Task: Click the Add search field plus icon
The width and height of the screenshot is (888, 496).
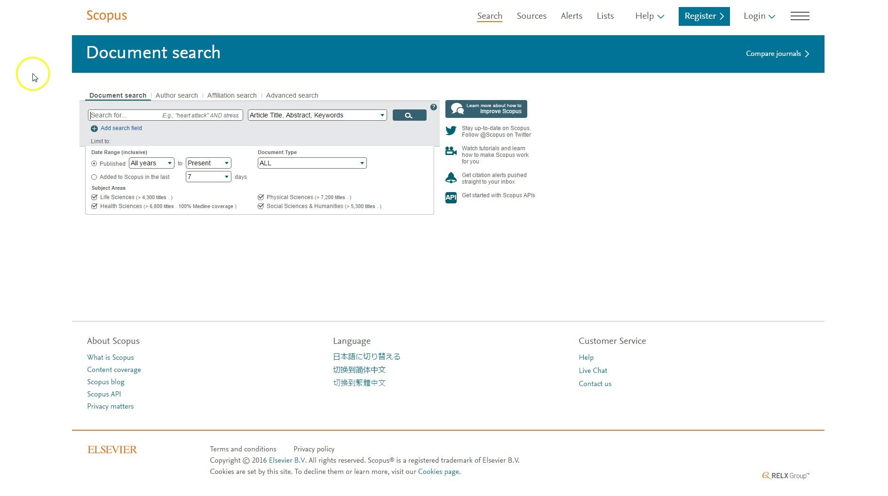Action: click(94, 128)
